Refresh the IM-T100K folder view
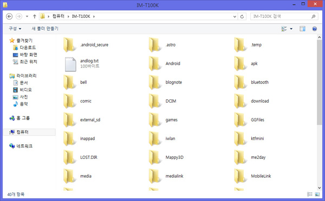 coord(242,17)
